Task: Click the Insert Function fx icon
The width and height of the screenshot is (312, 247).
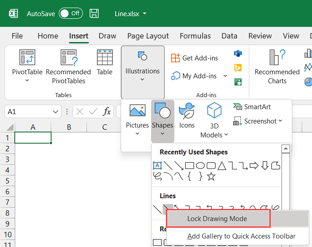Action: click(x=107, y=111)
